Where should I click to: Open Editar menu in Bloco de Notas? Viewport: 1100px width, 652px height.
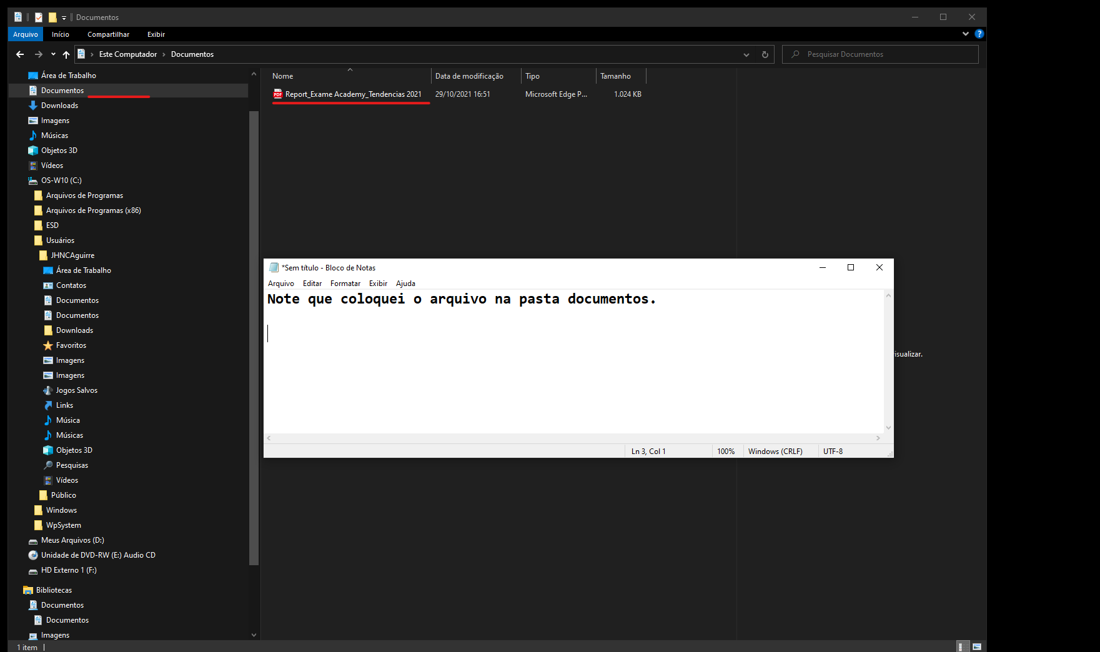point(312,284)
